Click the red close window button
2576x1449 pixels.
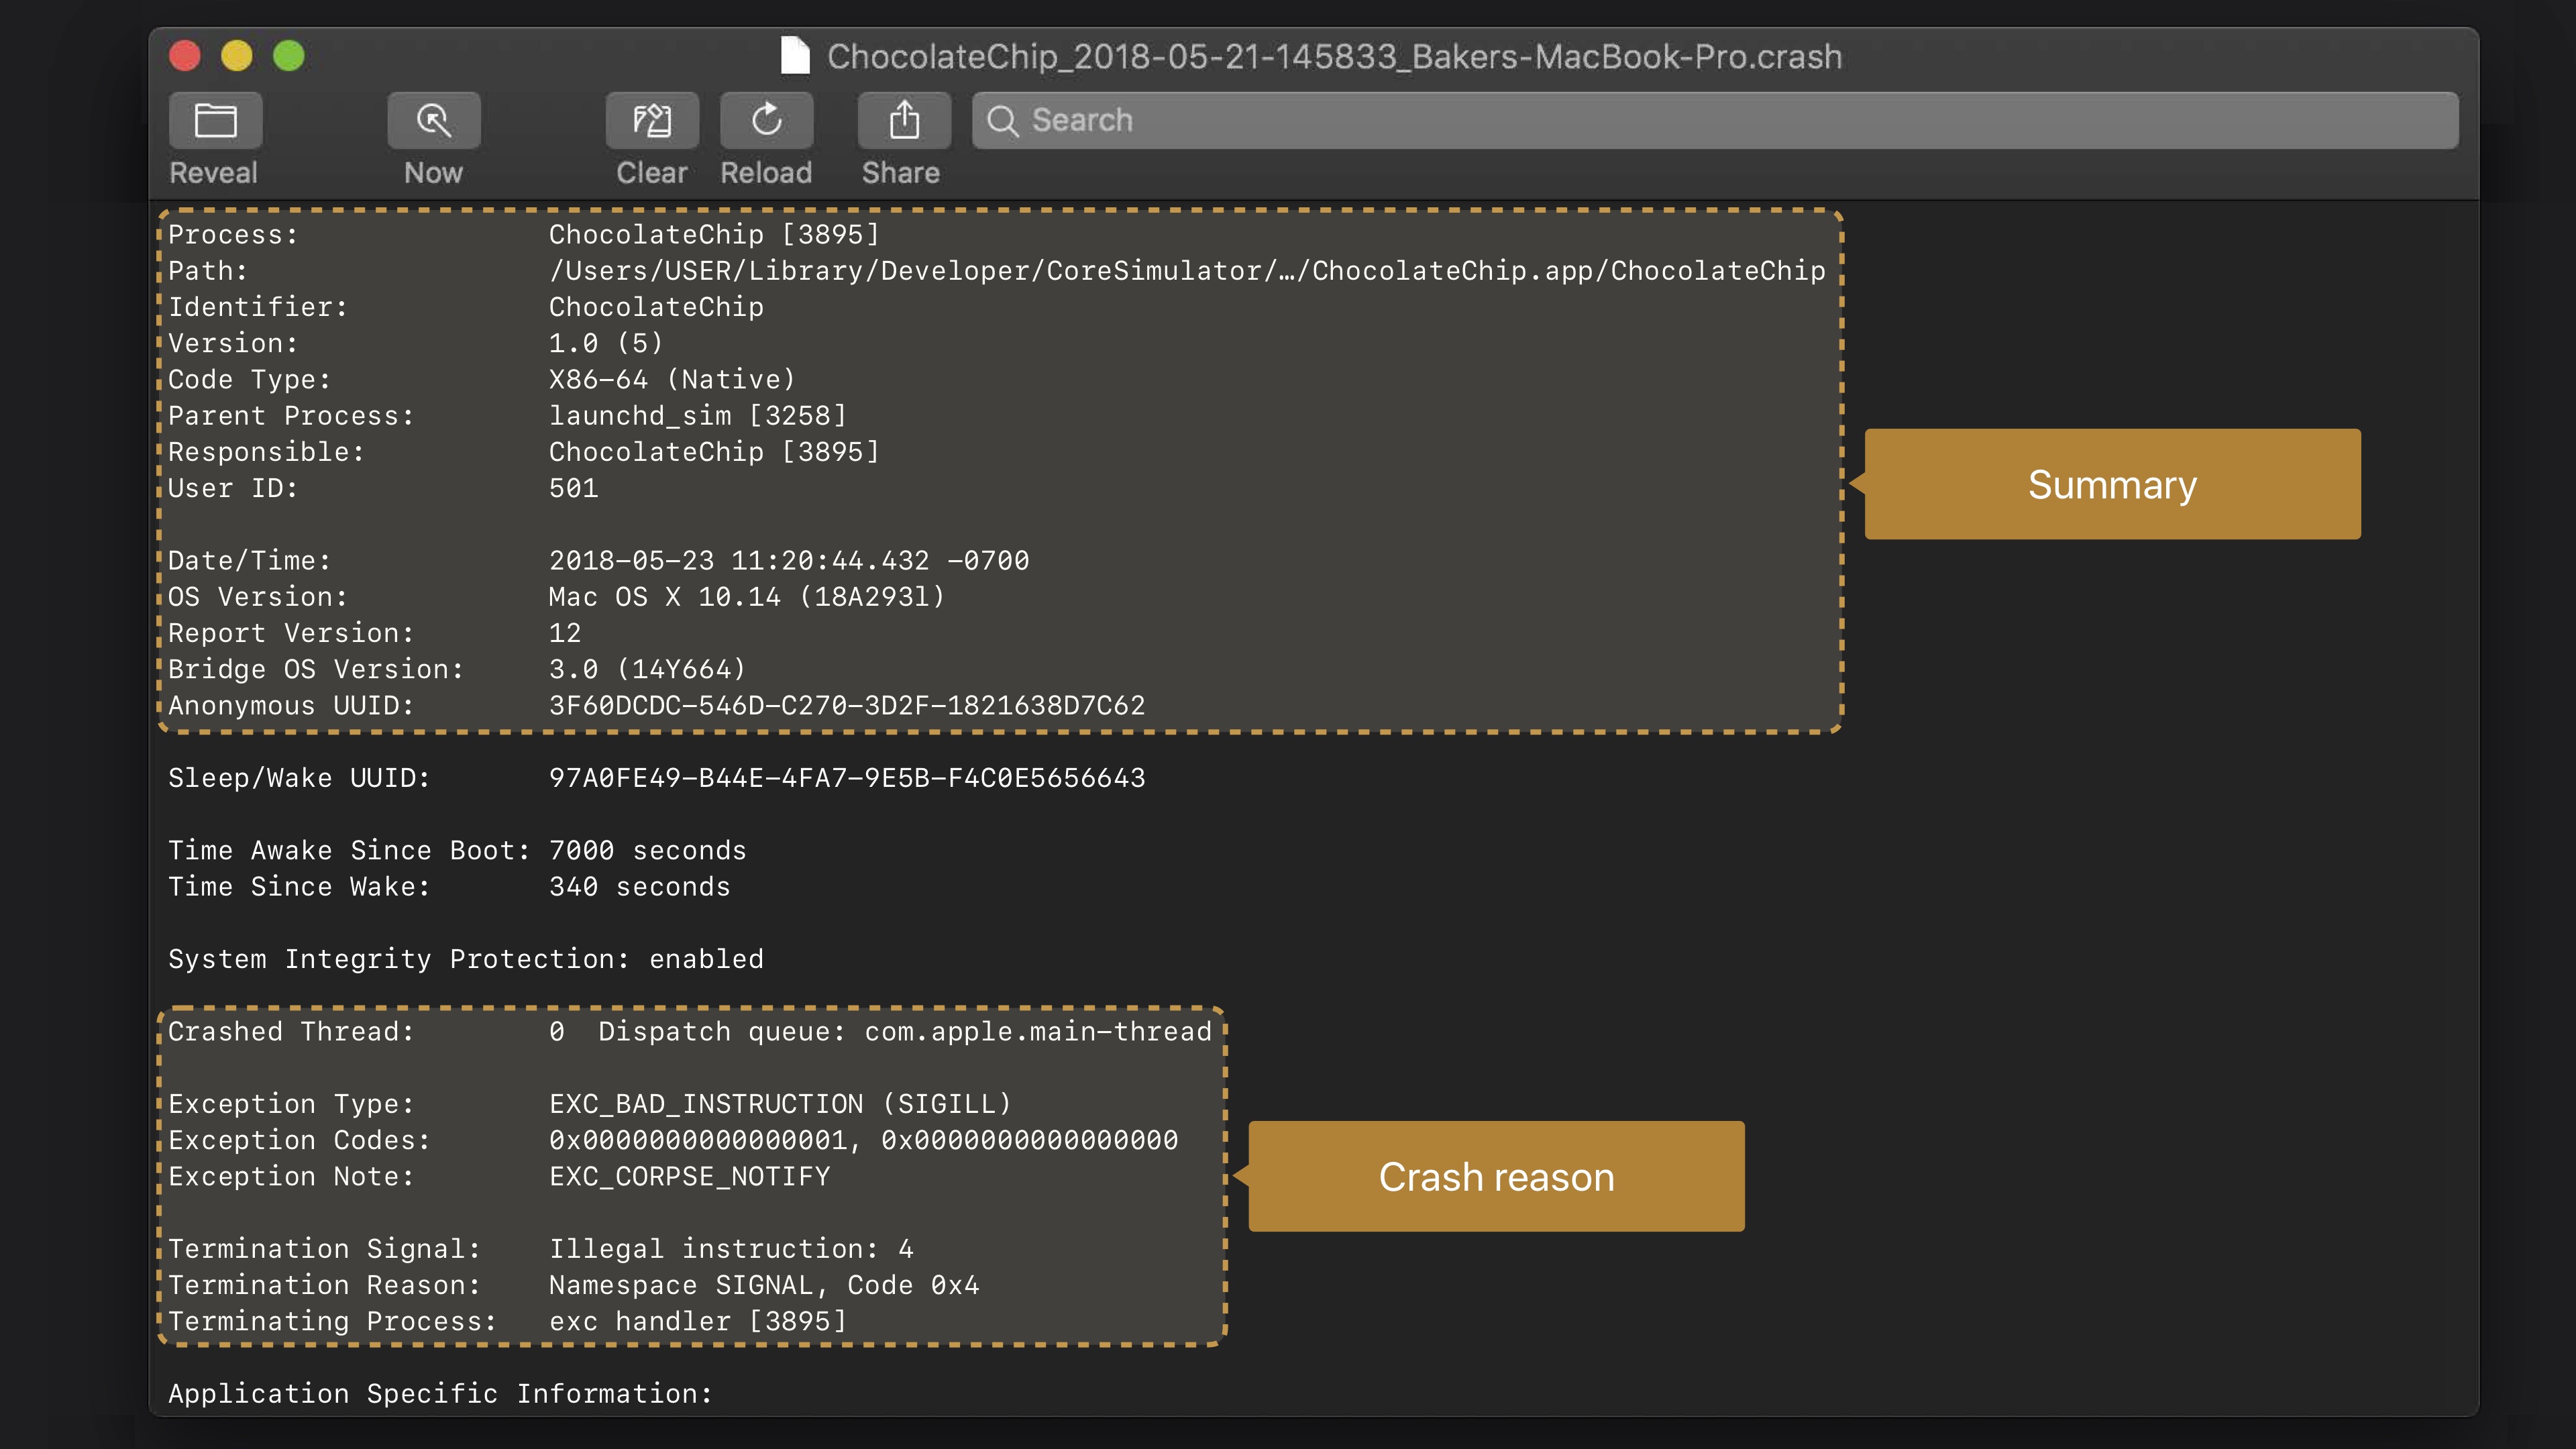tap(185, 56)
